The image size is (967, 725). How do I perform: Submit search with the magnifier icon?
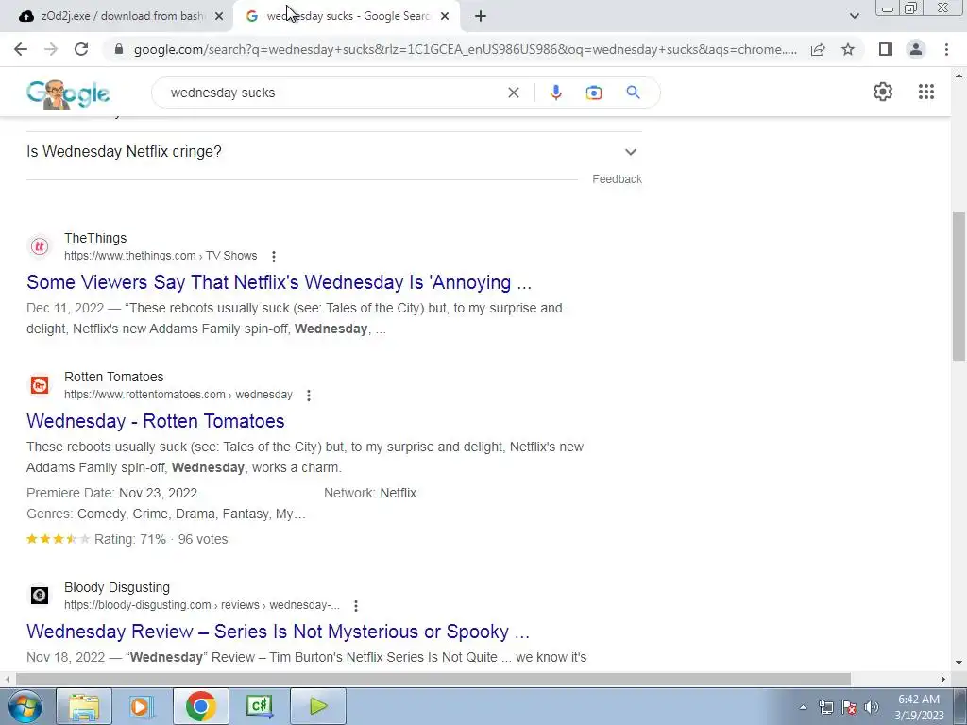click(633, 93)
